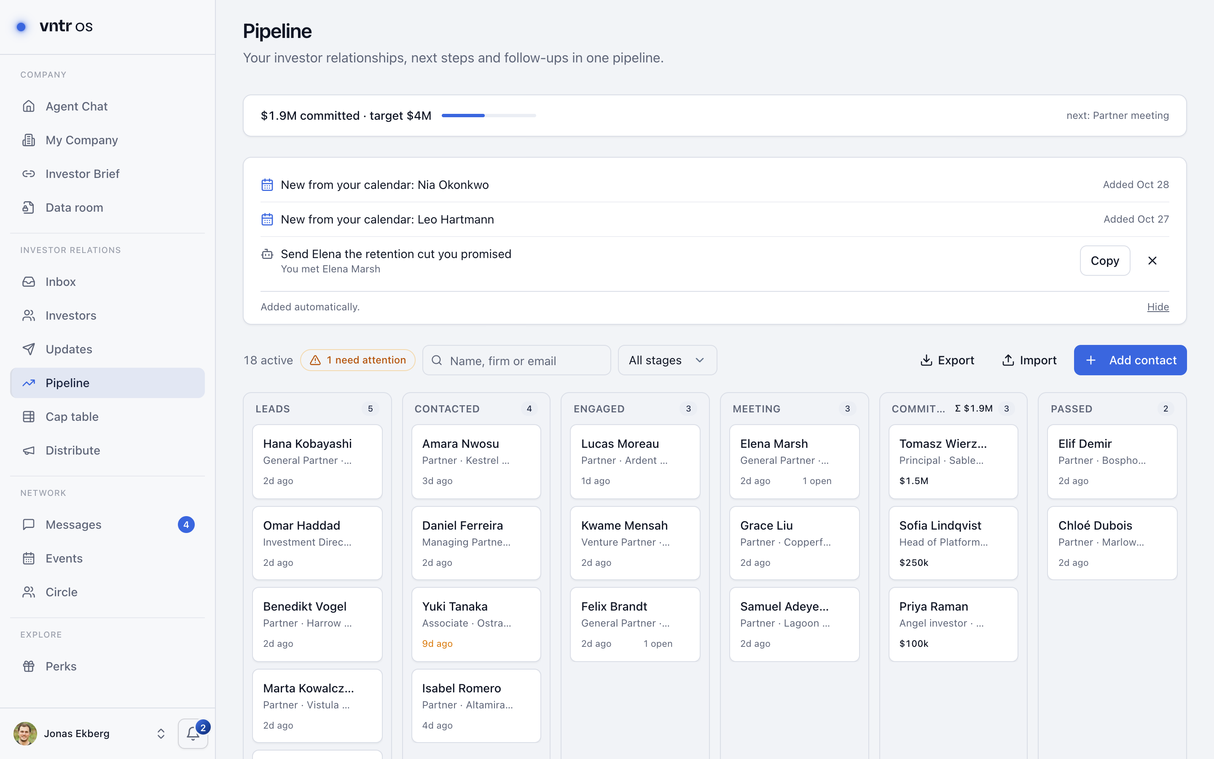Click the My Company building icon
Viewport: 1214px width, 759px height.
pos(29,140)
